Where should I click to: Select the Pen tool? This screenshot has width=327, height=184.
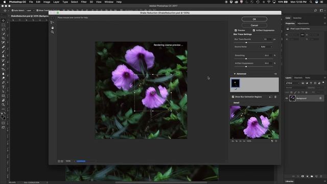click(3, 83)
